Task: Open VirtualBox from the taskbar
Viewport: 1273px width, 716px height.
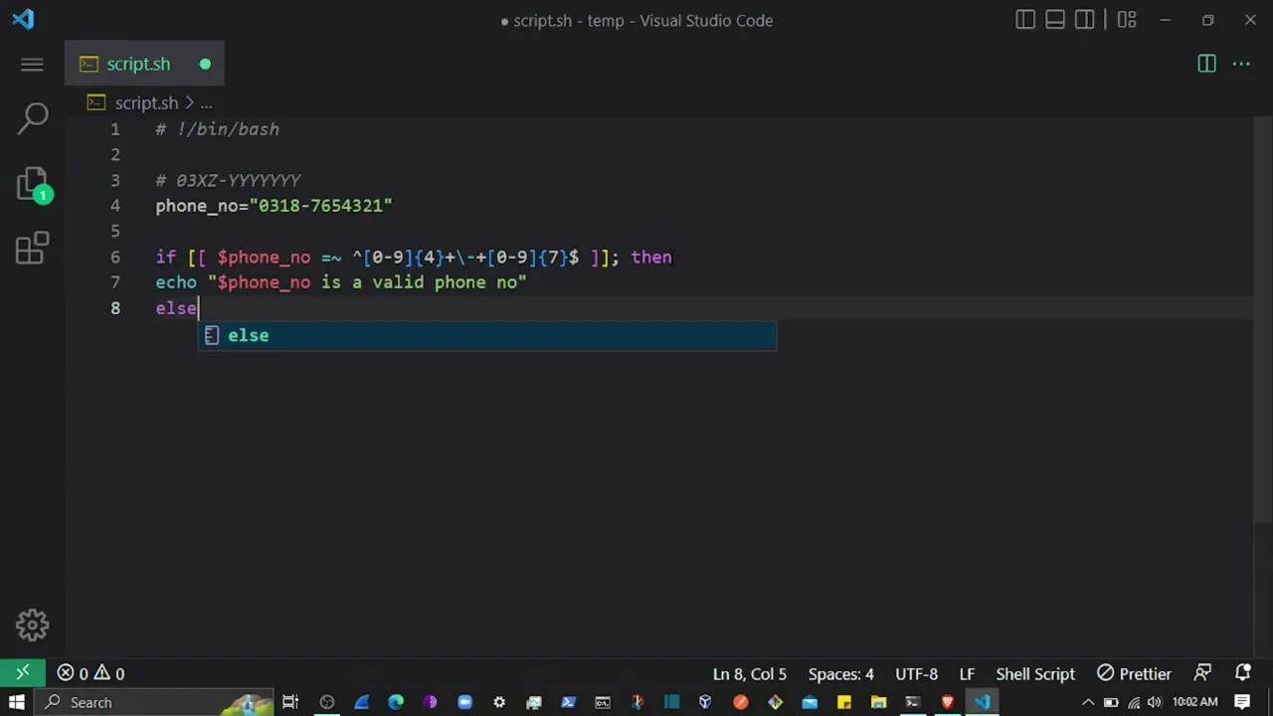Action: (x=705, y=702)
